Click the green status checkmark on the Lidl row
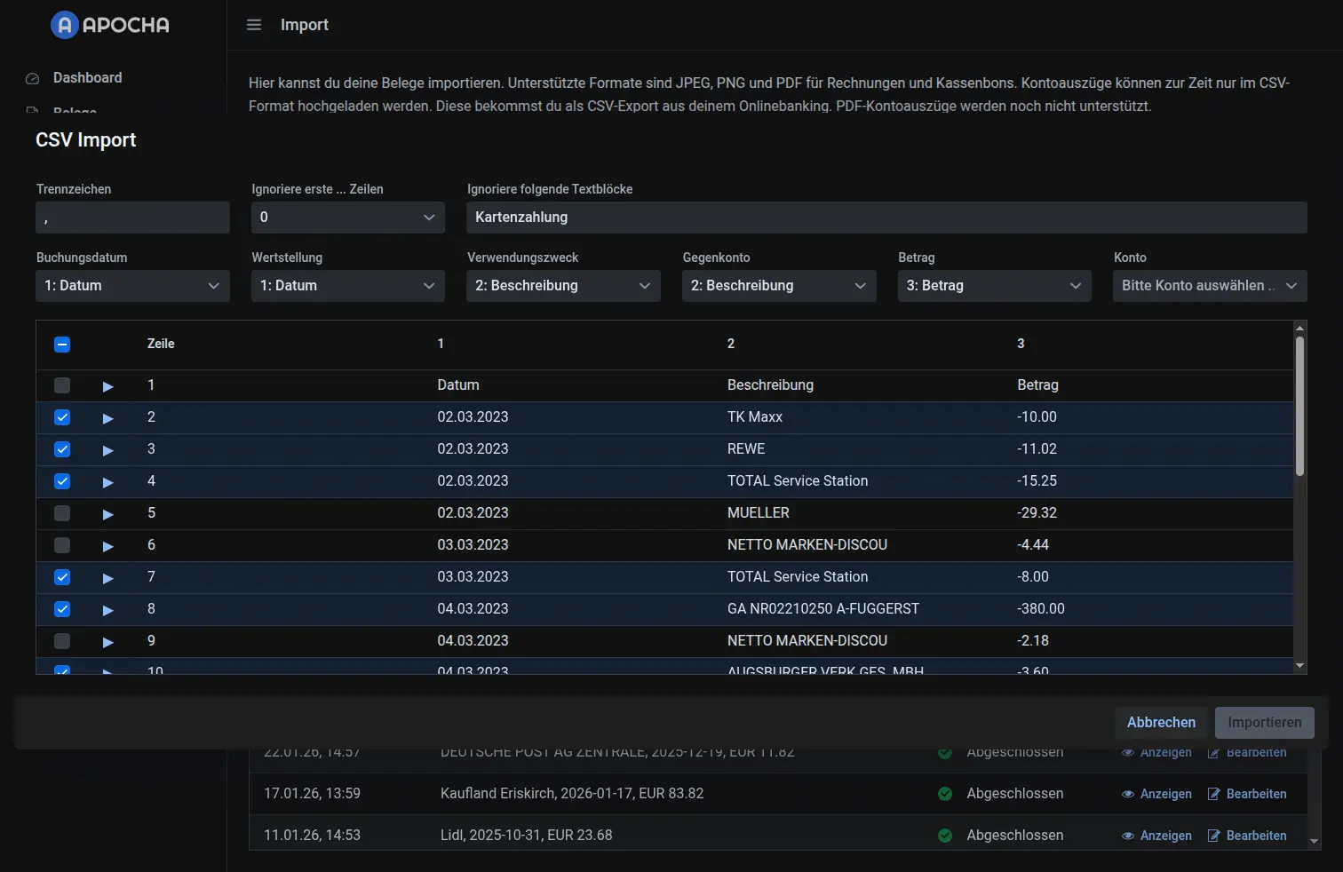Image resolution: width=1343 pixels, height=872 pixels. 944,836
